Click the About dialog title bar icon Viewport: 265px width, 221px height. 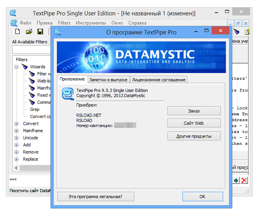click(x=58, y=32)
